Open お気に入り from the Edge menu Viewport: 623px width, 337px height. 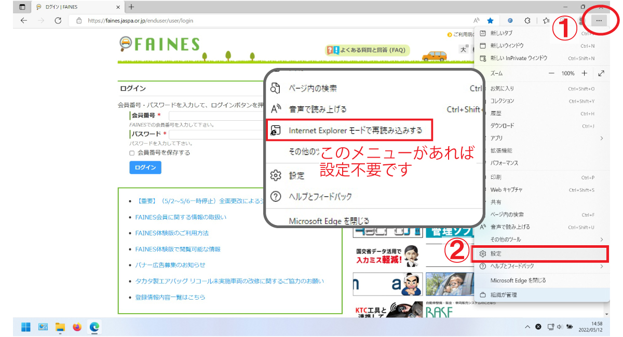click(x=542, y=89)
